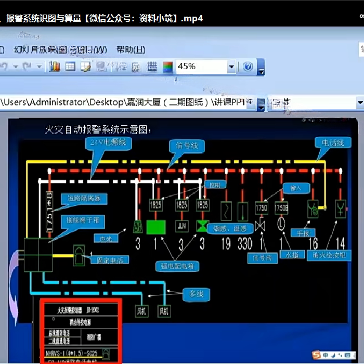Viewport: 364px width, 364px height.
Task: Select the slide title 火灾自动报警系统示意图
Action: point(98,129)
